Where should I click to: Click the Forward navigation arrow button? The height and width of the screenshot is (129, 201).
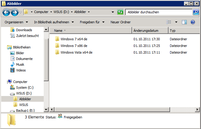(14, 12)
